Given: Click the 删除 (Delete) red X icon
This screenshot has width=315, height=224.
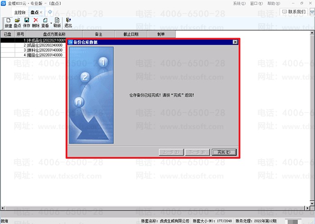Looking at the screenshot, I should [36, 22].
